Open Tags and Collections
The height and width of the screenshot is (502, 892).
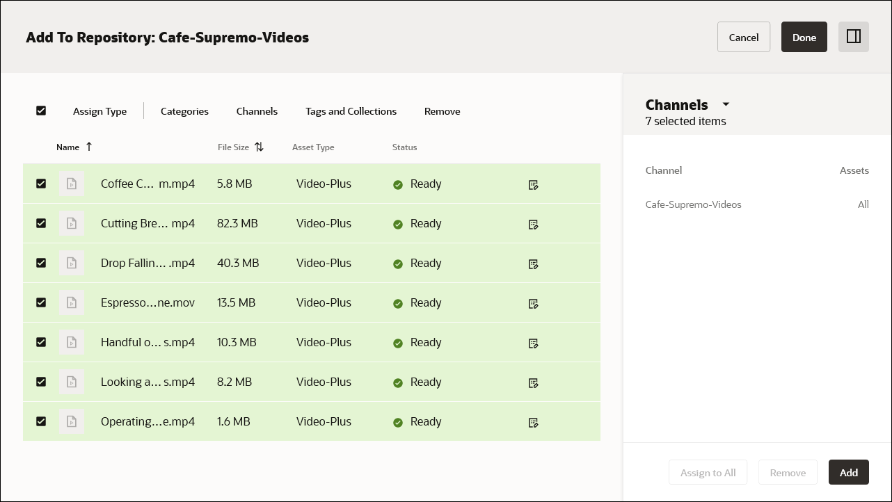point(351,111)
